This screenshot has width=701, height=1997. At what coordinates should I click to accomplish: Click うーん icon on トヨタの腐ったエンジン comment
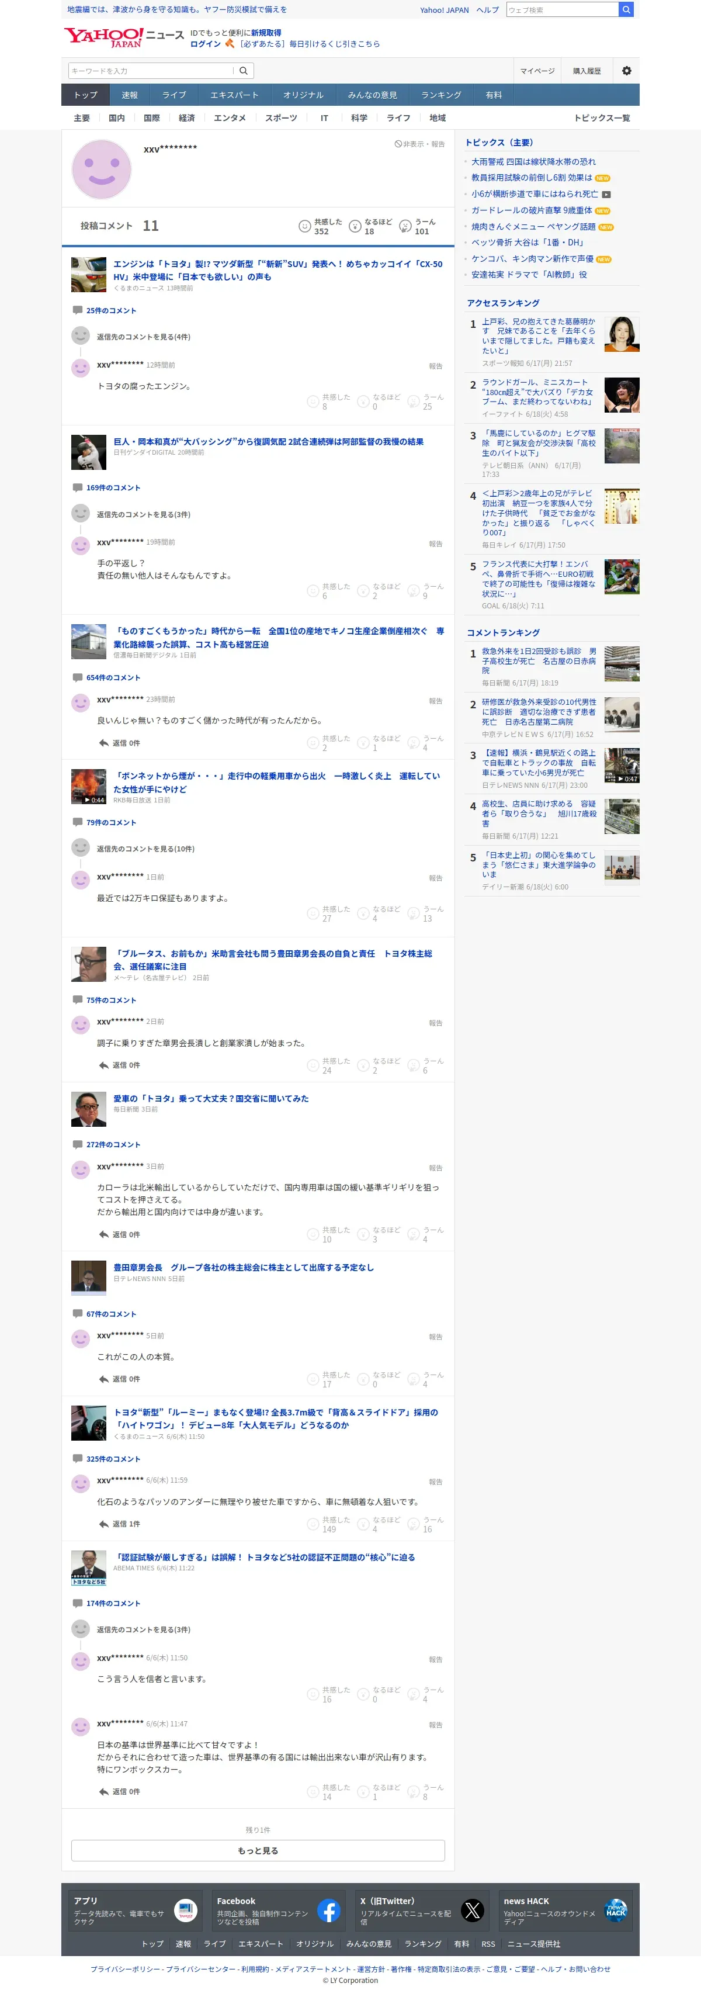[414, 401]
